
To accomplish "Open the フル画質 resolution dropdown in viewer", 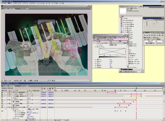I will [31, 81].
